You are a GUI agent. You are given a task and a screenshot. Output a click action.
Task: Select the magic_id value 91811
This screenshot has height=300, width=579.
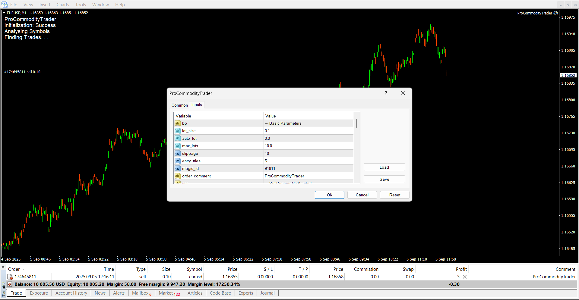coord(270,168)
